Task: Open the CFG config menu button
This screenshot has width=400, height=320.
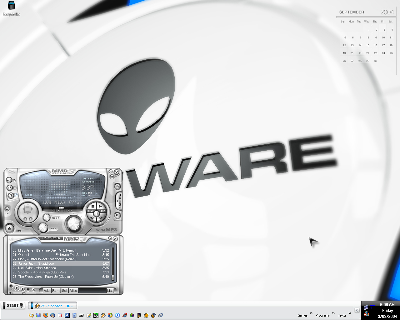Action: 7,209
